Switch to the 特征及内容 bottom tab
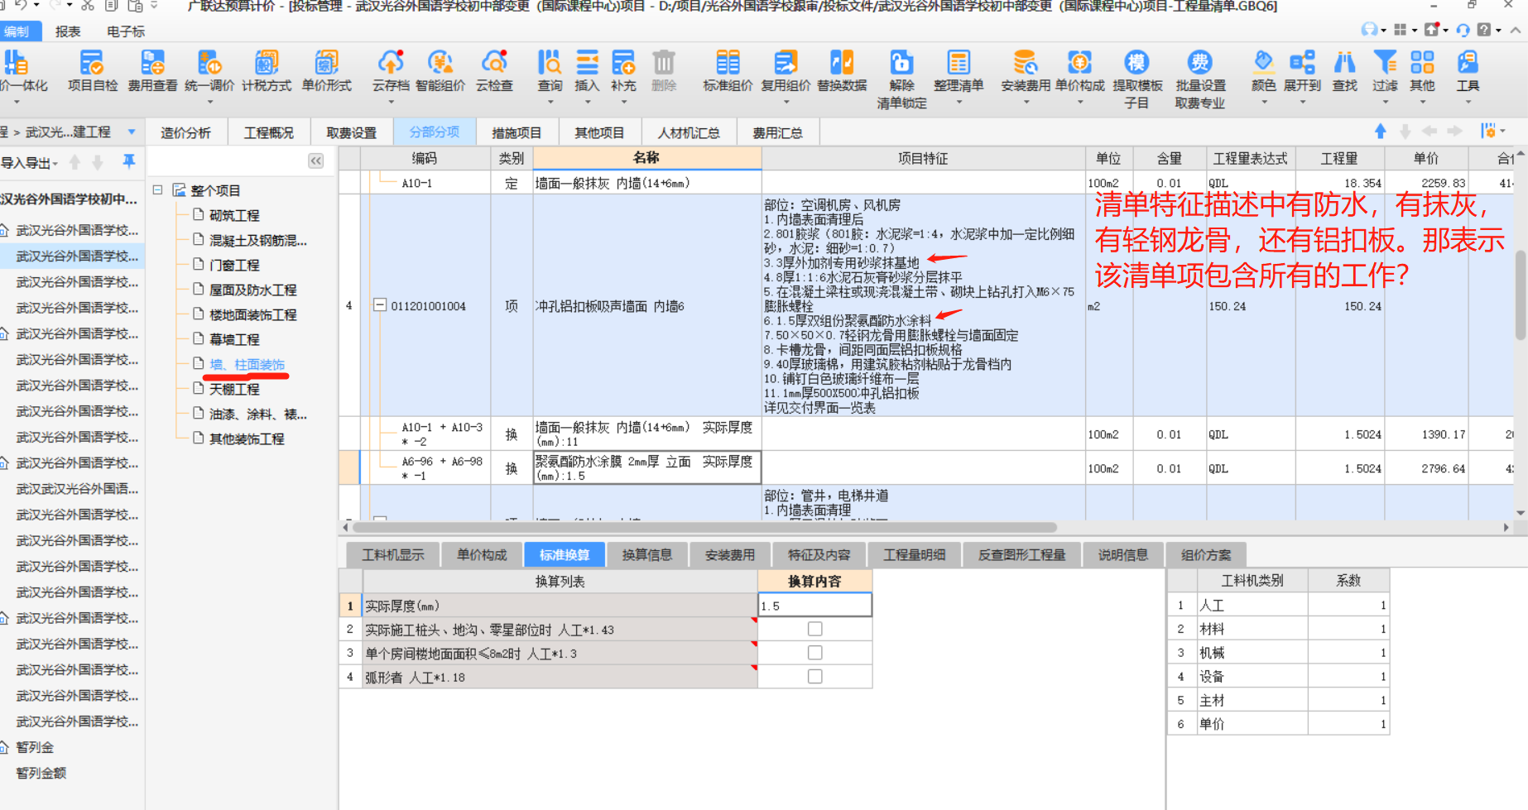This screenshot has height=810, width=1528. 819,554
